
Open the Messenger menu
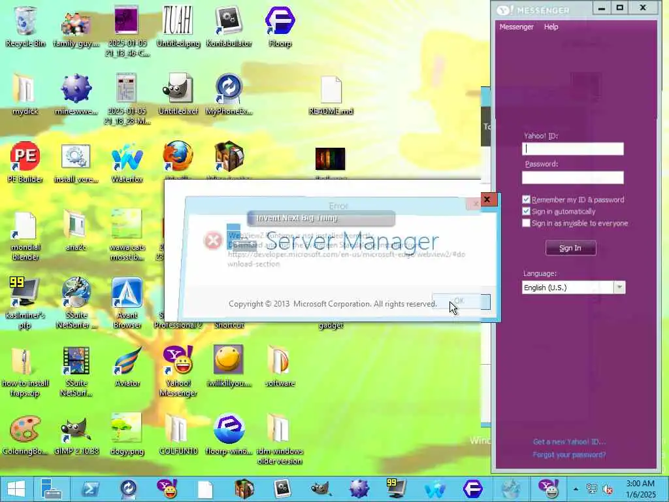tap(516, 26)
